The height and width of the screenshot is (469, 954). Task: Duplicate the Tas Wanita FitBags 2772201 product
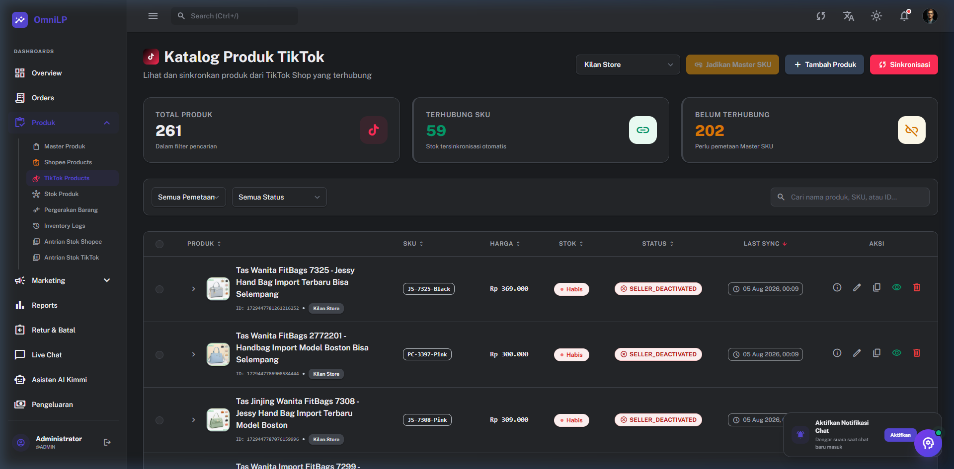[877, 353]
